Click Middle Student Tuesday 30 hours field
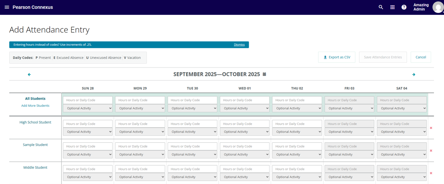This screenshot has width=444, height=184. 192,169
